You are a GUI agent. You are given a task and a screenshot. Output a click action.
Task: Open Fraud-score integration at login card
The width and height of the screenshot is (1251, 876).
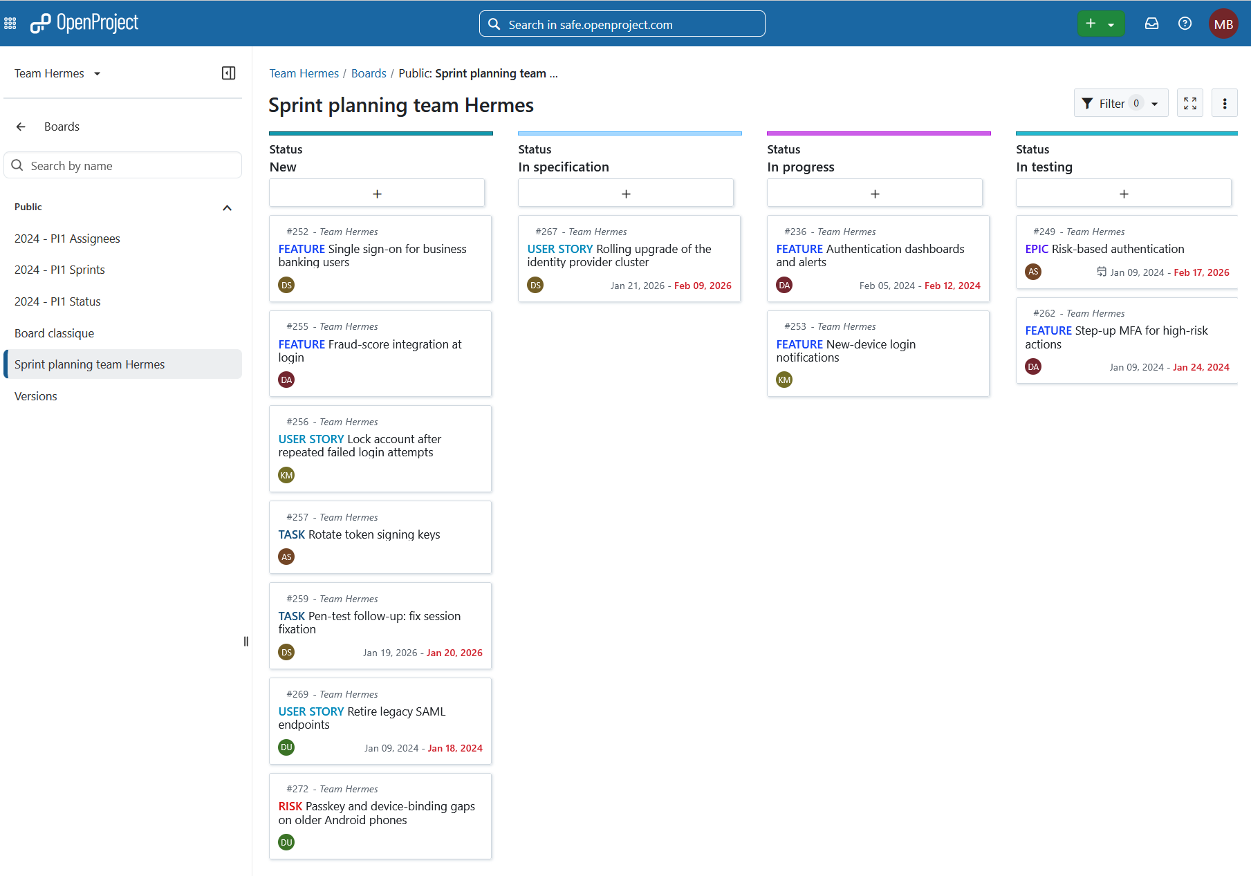380,353
